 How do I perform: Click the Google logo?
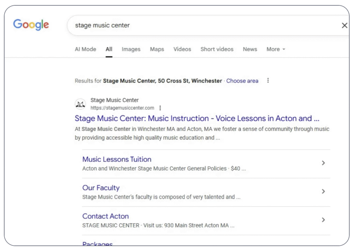(31, 24)
